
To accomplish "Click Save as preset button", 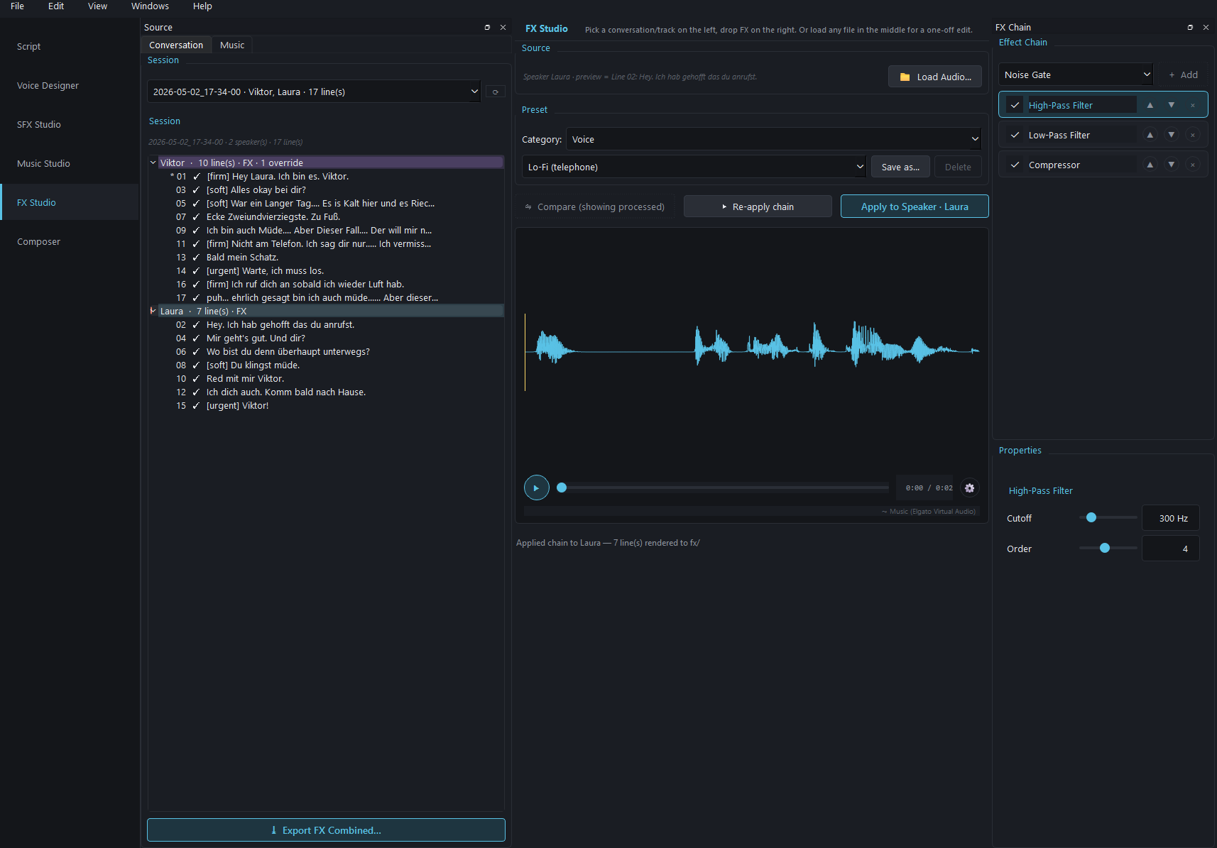I will (x=900, y=167).
